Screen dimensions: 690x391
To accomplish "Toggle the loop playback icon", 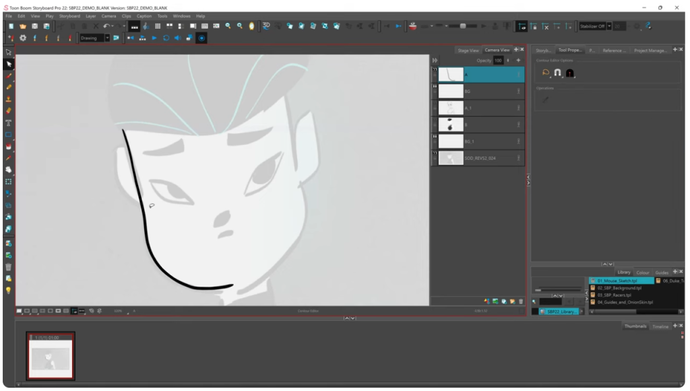I will 166,38.
